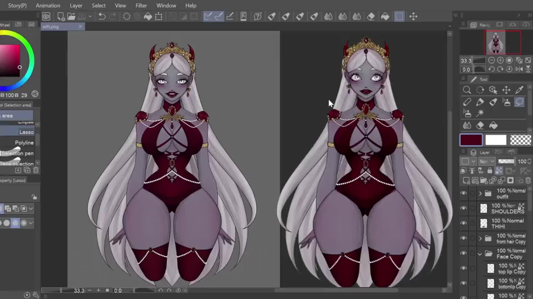The height and width of the screenshot is (299, 533).
Task: Click the New layer folder icon
Action: 484,180
